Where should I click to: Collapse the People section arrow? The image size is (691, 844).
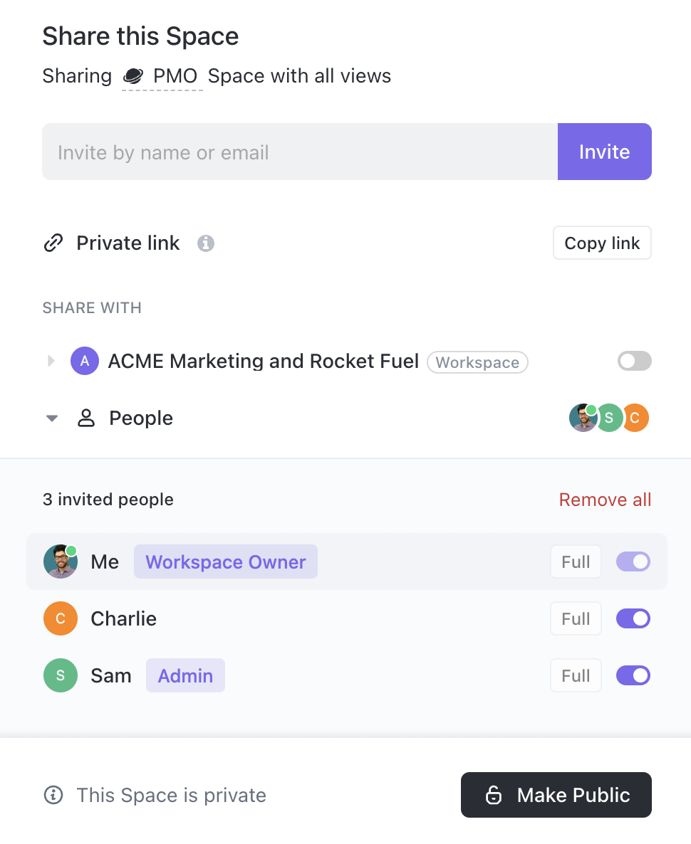click(51, 418)
